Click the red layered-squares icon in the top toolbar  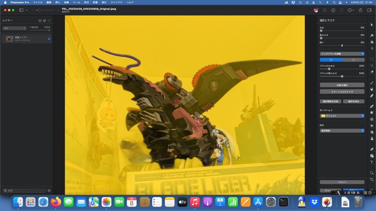pos(316,10)
